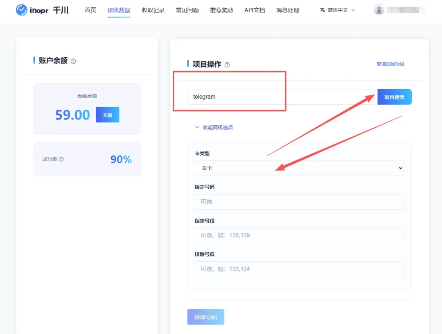Click the 项目搜索 button
This screenshot has height=334, width=442.
pos(394,97)
